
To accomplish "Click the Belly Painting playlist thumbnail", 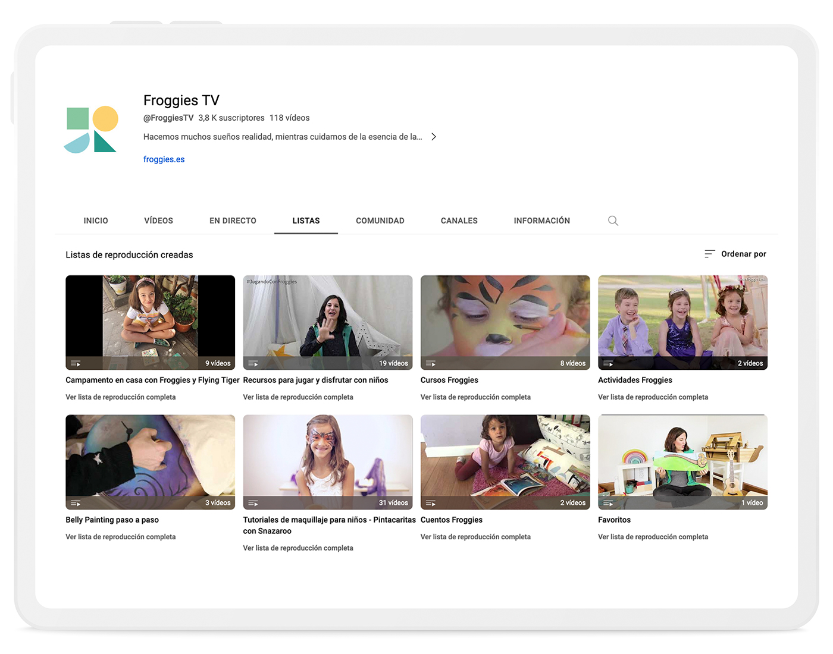I will pos(150,462).
